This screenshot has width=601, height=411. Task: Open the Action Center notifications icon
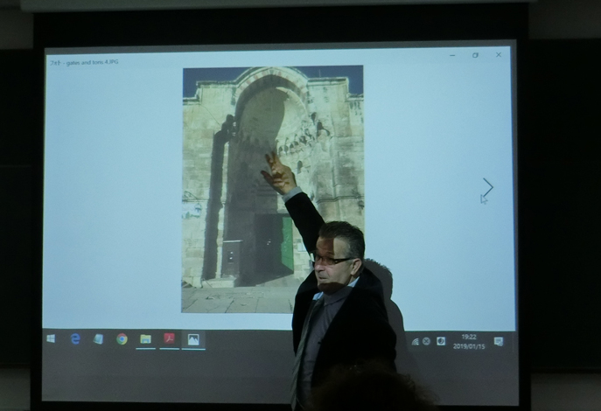(x=499, y=341)
